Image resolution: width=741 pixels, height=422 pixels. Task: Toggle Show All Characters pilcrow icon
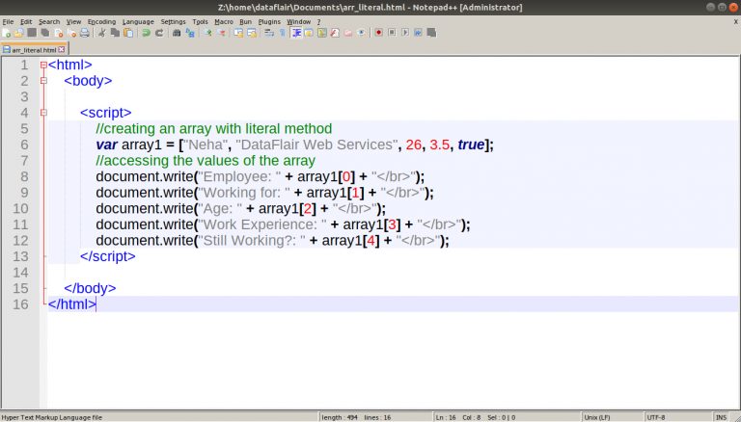tap(282, 33)
